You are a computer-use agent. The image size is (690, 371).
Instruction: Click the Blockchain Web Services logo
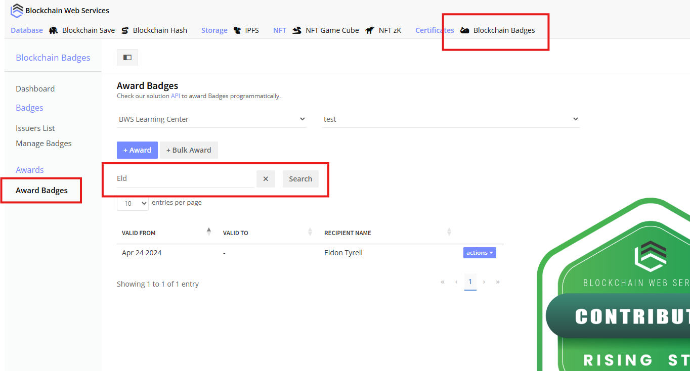coord(17,10)
